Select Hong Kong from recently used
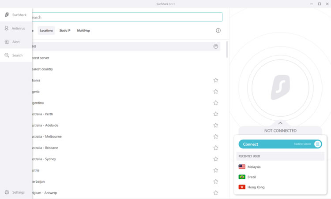331x199 pixels. (x=280, y=187)
